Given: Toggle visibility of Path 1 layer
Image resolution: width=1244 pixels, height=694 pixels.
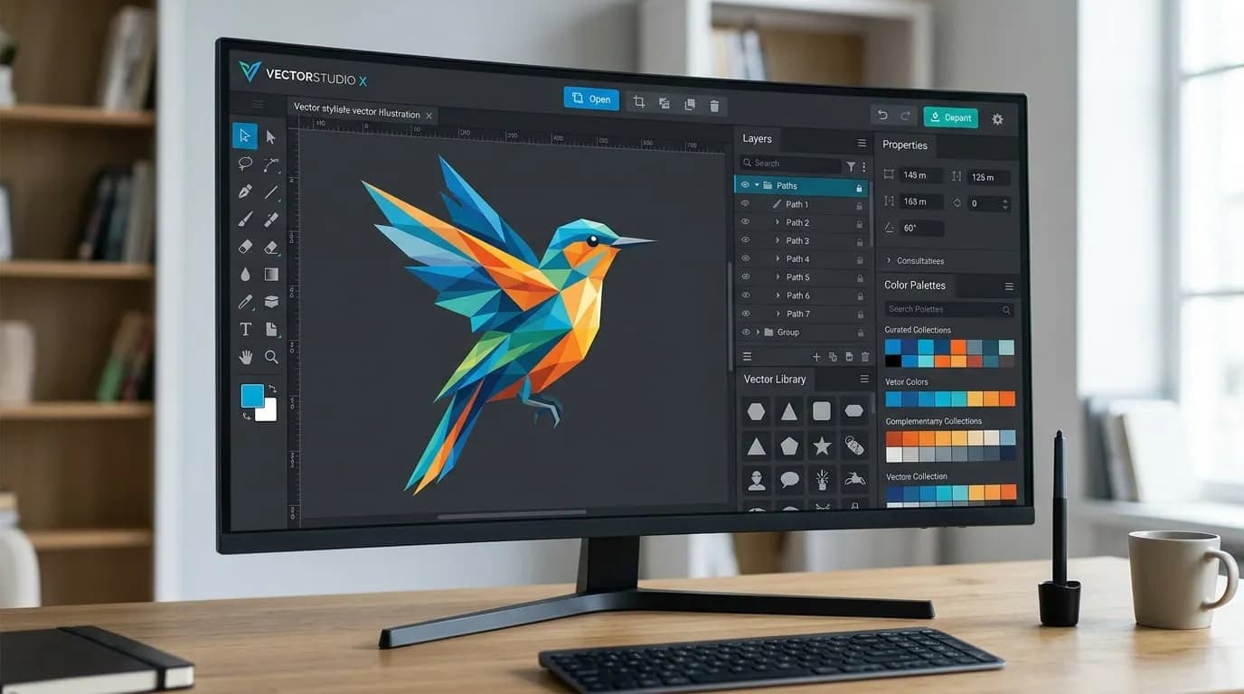Looking at the screenshot, I should click(746, 204).
